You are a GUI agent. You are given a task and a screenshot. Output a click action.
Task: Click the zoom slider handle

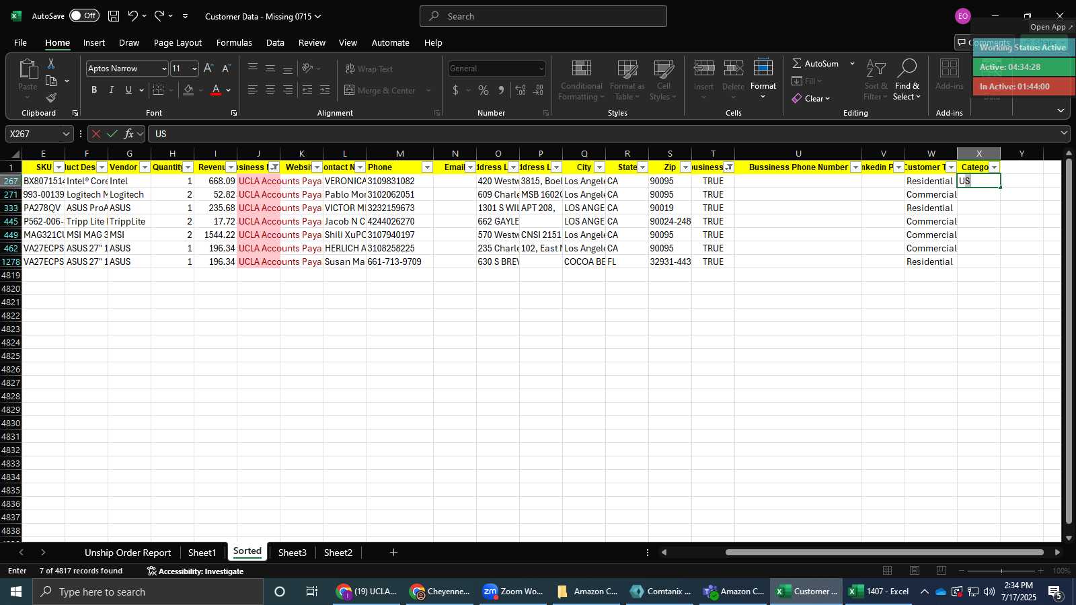tap(1002, 571)
